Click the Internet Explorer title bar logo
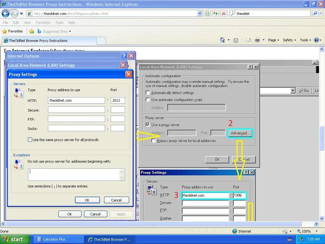 point(3,4)
